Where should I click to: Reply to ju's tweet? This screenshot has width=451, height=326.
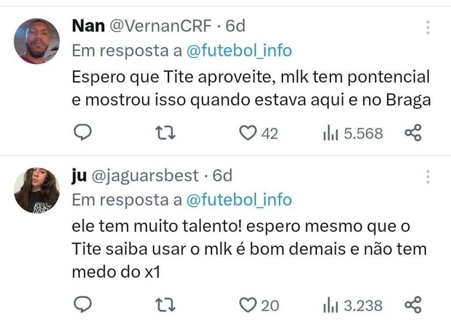click(x=81, y=304)
